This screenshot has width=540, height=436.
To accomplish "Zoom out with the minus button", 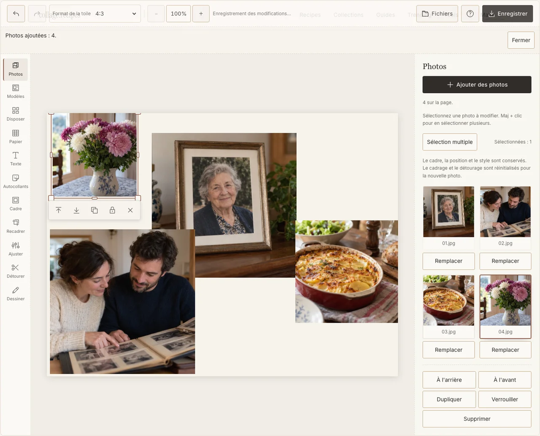I will [x=156, y=13].
